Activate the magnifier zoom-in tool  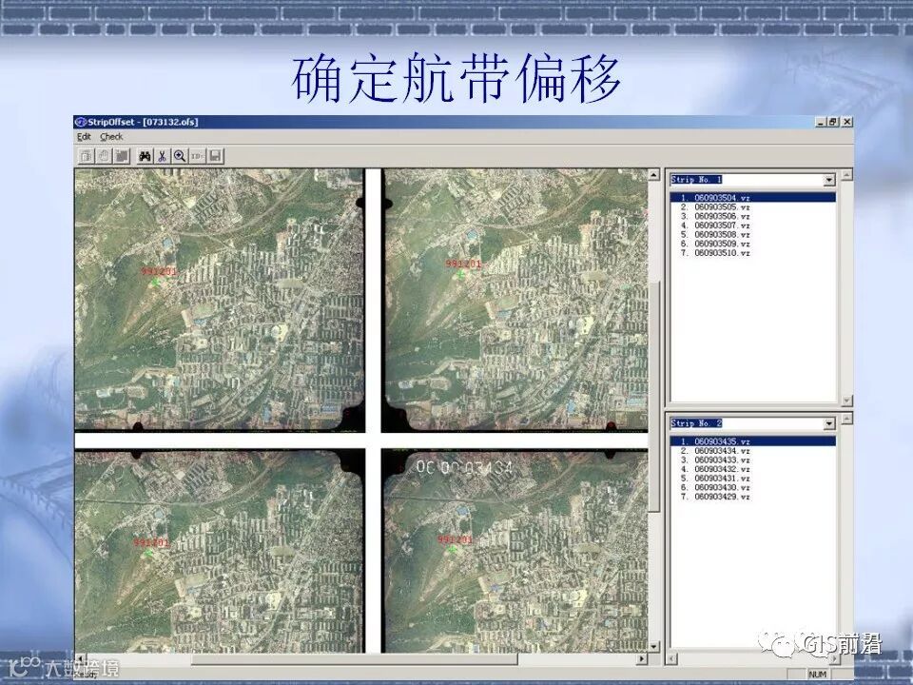coord(180,156)
